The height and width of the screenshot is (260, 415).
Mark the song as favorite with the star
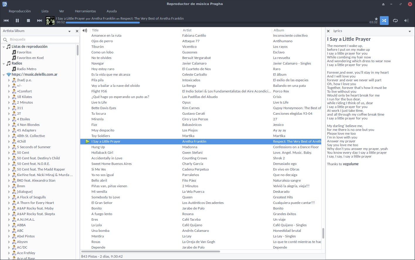(x=376, y=19)
